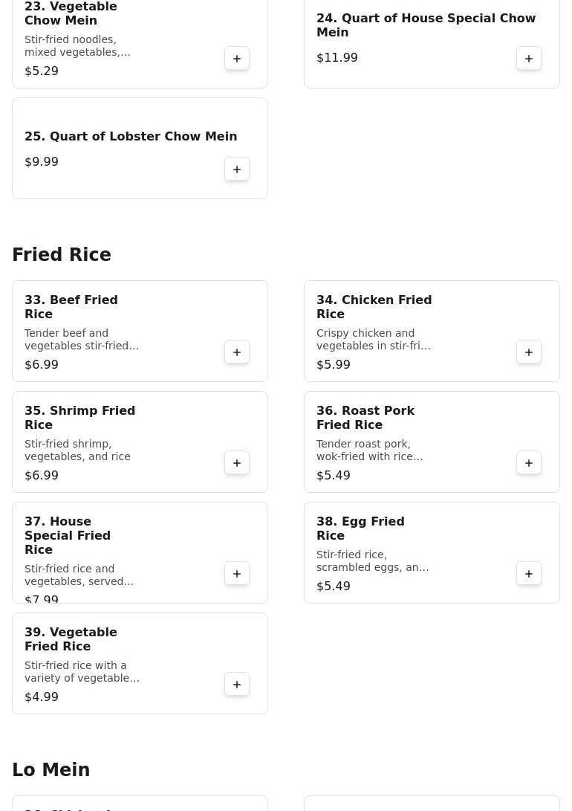Add Quart of House Special Chow Mein
The width and height of the screenshot is (572, 811).
tap(529, 59)
